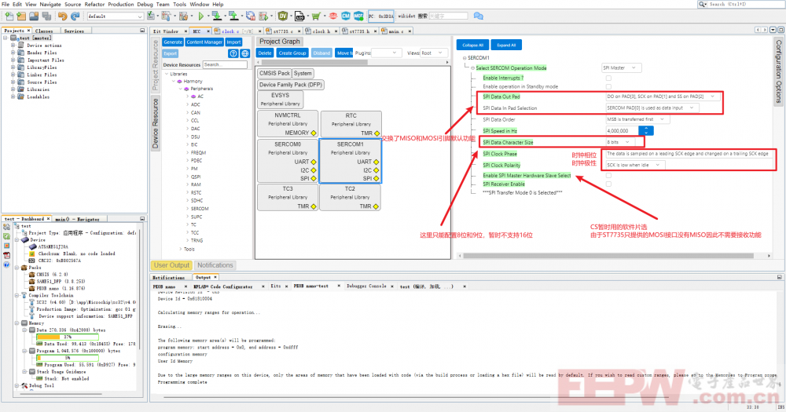This screenshot has width=786, height=412.
Task: Open the MPLAB Discover DV icon
Action: click(283, 16)
